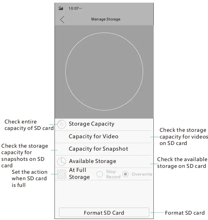Viewport: 208px width, 220px height.
Task: Click the pie chart icon beside Available Storage
Action: (x=62, y=161)
